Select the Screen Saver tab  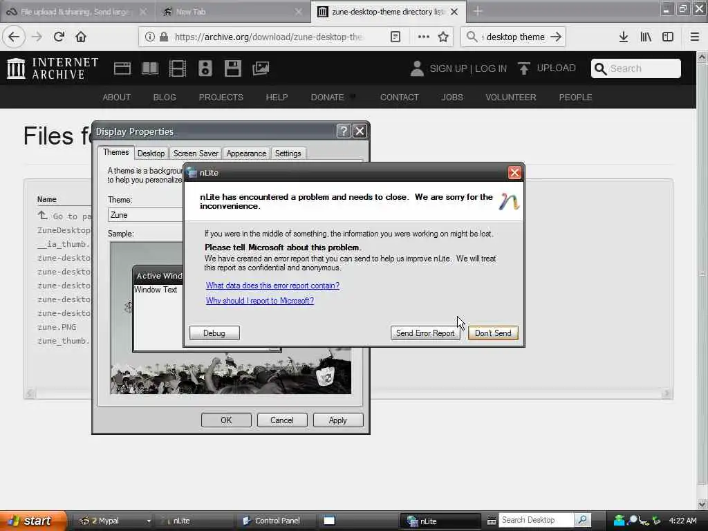(x=196, y=153)
